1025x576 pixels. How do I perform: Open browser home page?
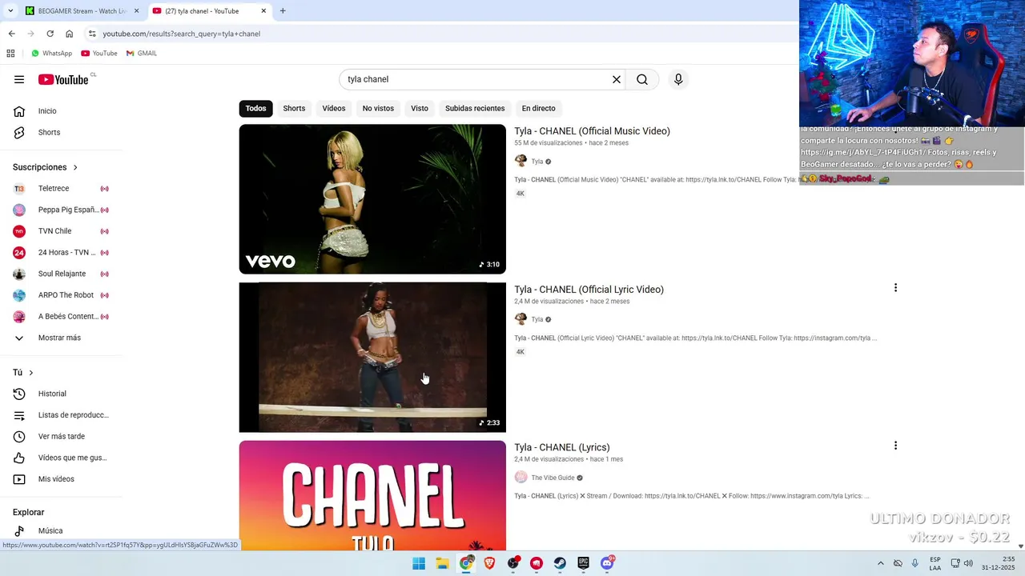click(69, 34)
